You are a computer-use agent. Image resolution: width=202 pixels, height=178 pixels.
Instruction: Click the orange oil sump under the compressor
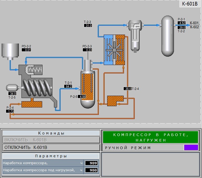[x=32, y=104]
